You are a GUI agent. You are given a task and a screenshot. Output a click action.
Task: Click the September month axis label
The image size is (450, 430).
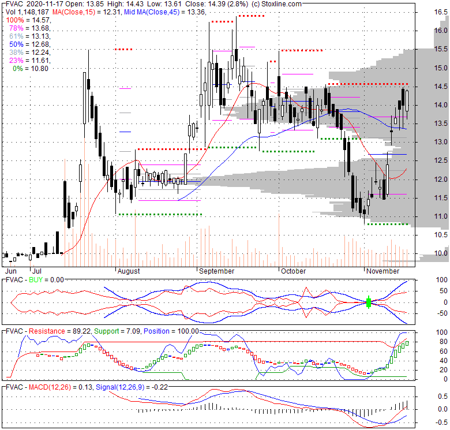click(x=217, y=271)
